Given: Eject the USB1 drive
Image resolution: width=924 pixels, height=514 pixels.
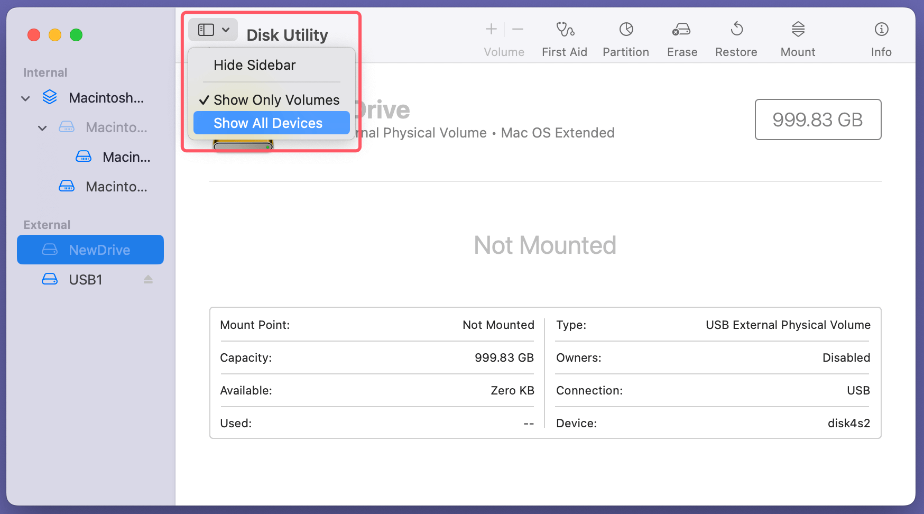Looking at the screenshot, I should [147, 279].
